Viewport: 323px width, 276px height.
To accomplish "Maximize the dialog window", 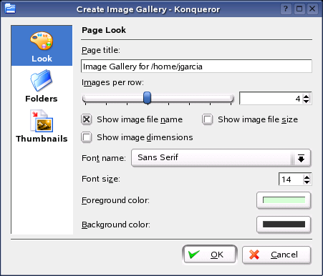I will (x=299, y=9).
